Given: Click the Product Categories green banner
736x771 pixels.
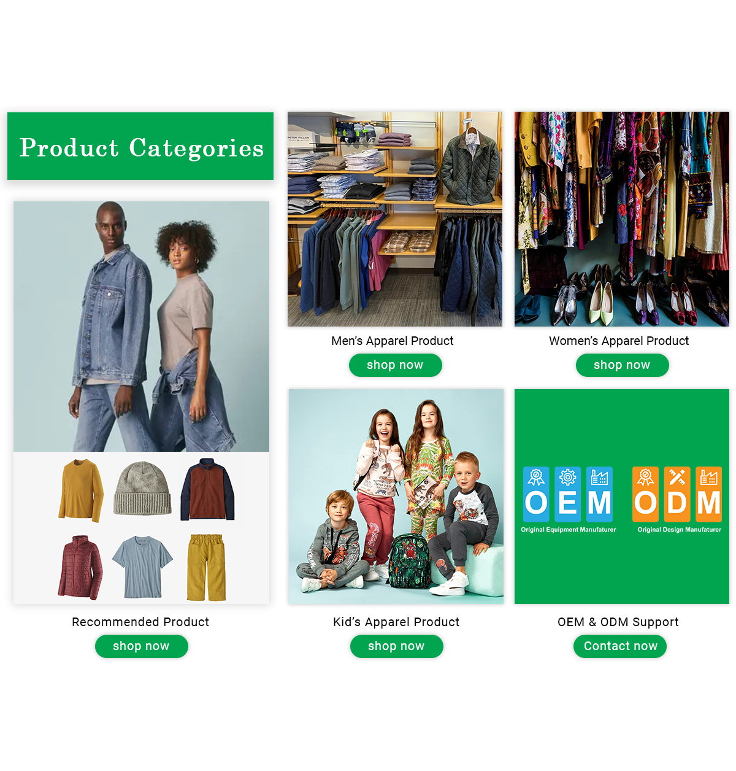Looking at the screenshot, I should tap(140, 146).
